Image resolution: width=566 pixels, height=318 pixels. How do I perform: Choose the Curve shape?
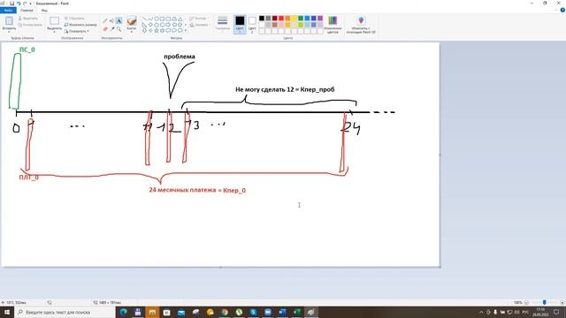pyautogui.click(x=150, y=19)
